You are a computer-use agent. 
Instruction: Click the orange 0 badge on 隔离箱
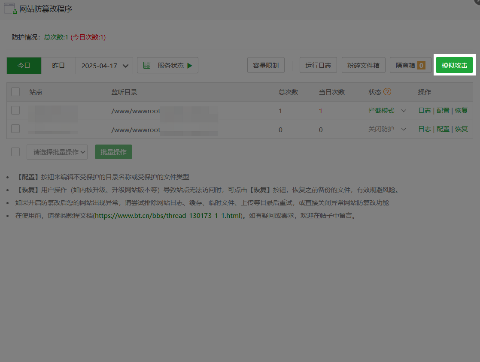click(421, 66)
